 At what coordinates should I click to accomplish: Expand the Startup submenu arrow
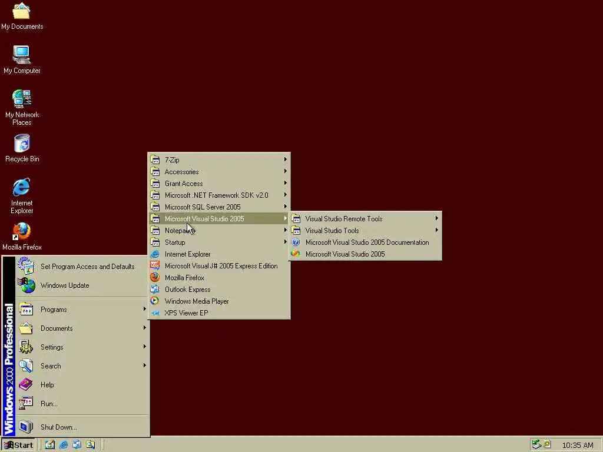pyautogui.click(x=286, y=242)
